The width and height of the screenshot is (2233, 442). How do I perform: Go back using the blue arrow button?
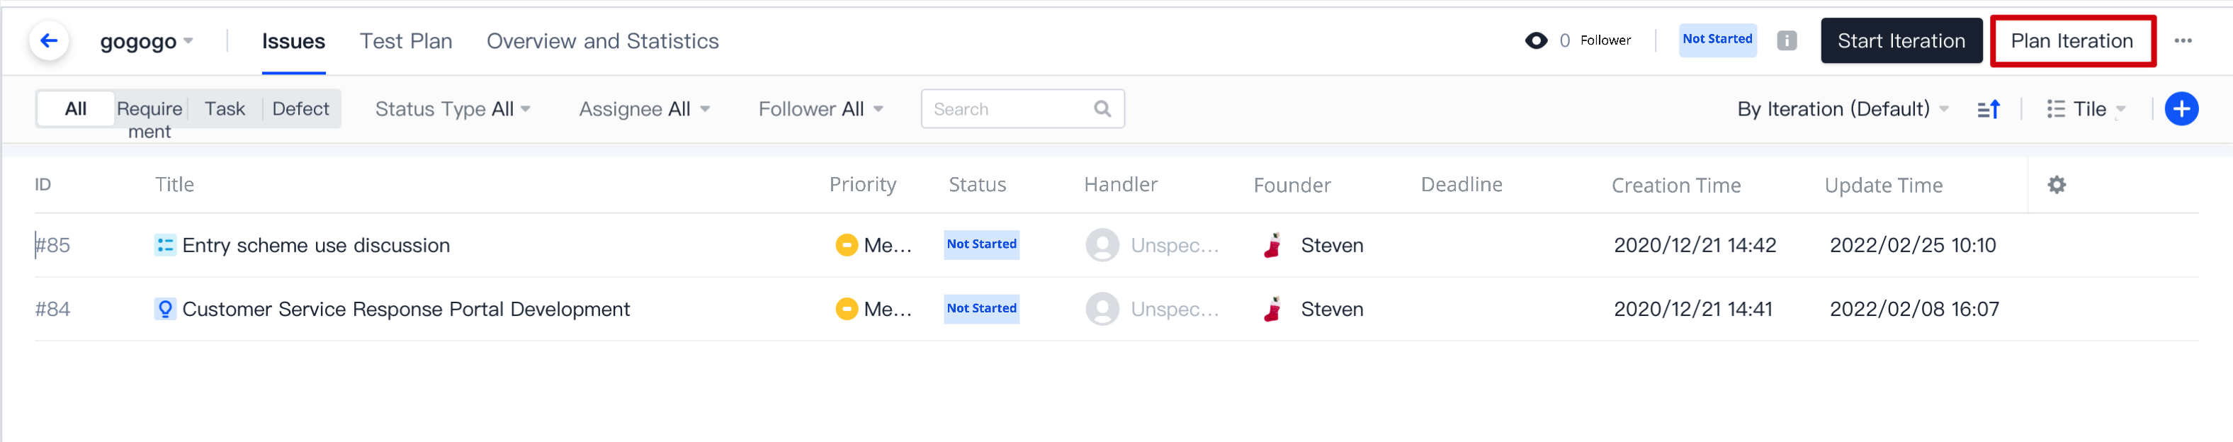pos(50,41)
